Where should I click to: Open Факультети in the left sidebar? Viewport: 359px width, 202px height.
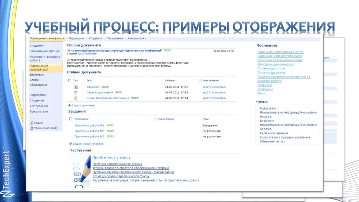39,112
